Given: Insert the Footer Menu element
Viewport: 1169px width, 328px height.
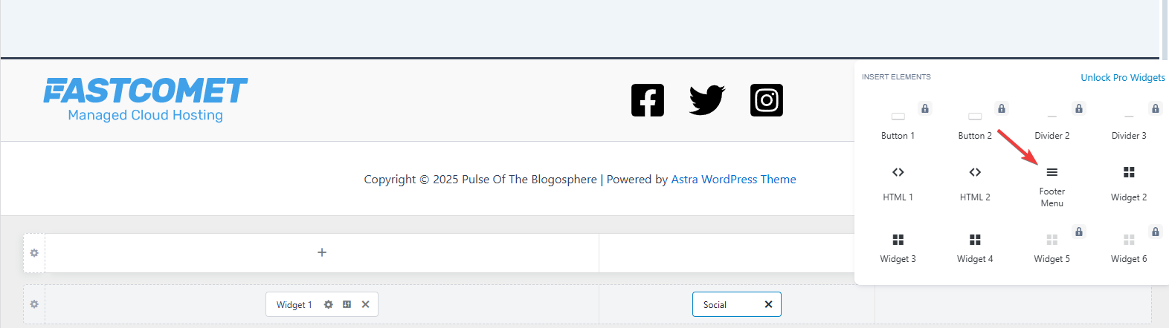Looking at the screenshot, I should click(x=1052, y=184).
